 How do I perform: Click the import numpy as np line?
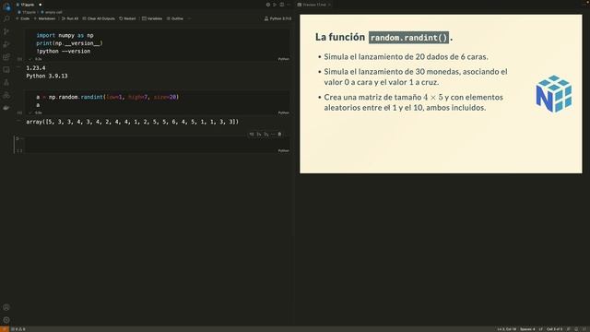point(65,35)
